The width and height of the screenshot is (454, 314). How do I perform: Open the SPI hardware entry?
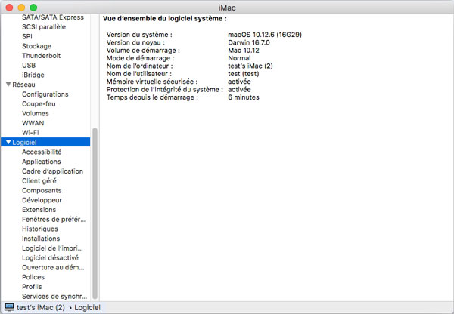pyautogui.click(x=27, y=36)
